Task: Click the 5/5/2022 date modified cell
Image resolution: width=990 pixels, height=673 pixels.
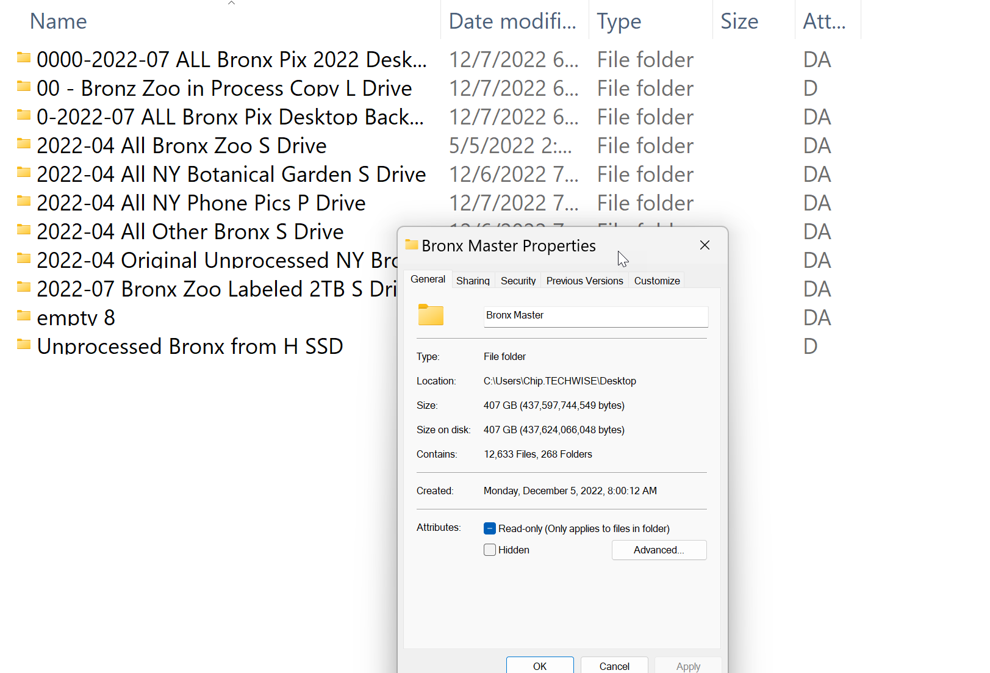Action: [511, 146]
